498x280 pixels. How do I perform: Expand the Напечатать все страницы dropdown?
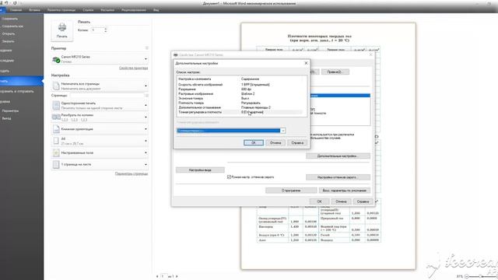click(146, 86)
